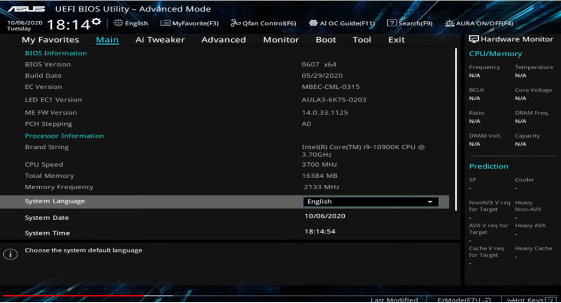Screen dimensions: 561x303
Task: Click the AURA light icon
Action: 449,23
